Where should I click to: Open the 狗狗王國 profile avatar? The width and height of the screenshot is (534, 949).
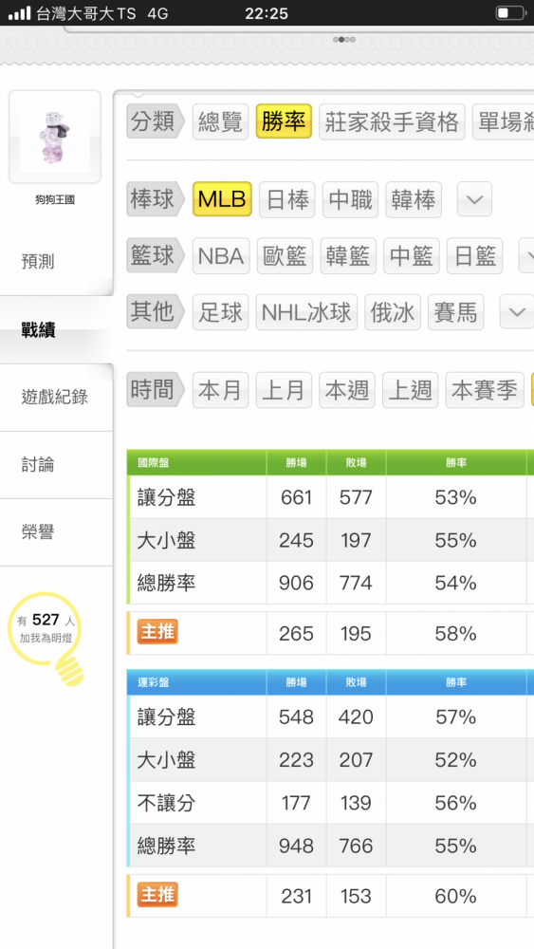point(54,137)
